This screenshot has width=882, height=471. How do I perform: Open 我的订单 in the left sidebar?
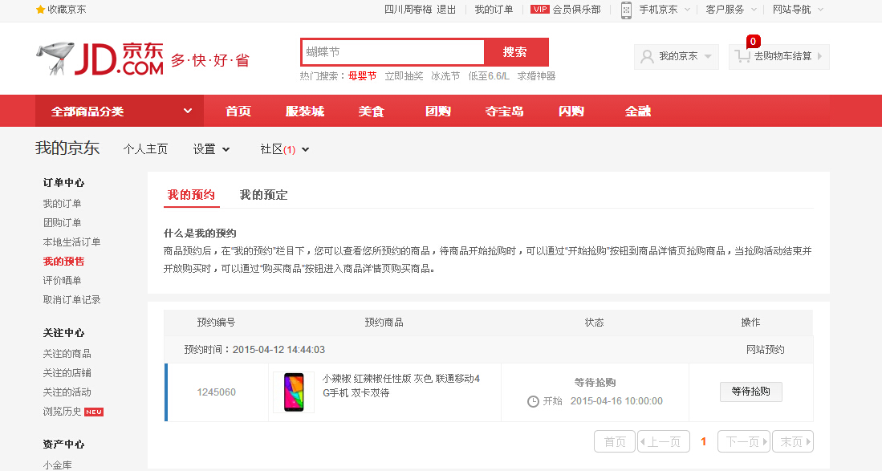62,204
